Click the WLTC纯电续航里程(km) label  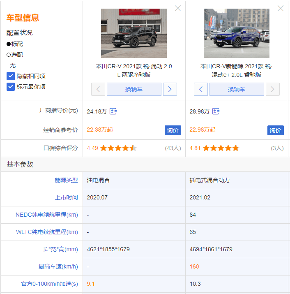coord(47,232)
